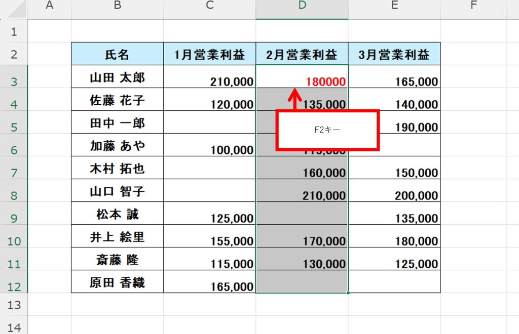Click fill handle at selection's bottom-right corner
This screenshot has height=334, width=519.
coord(348,293)
